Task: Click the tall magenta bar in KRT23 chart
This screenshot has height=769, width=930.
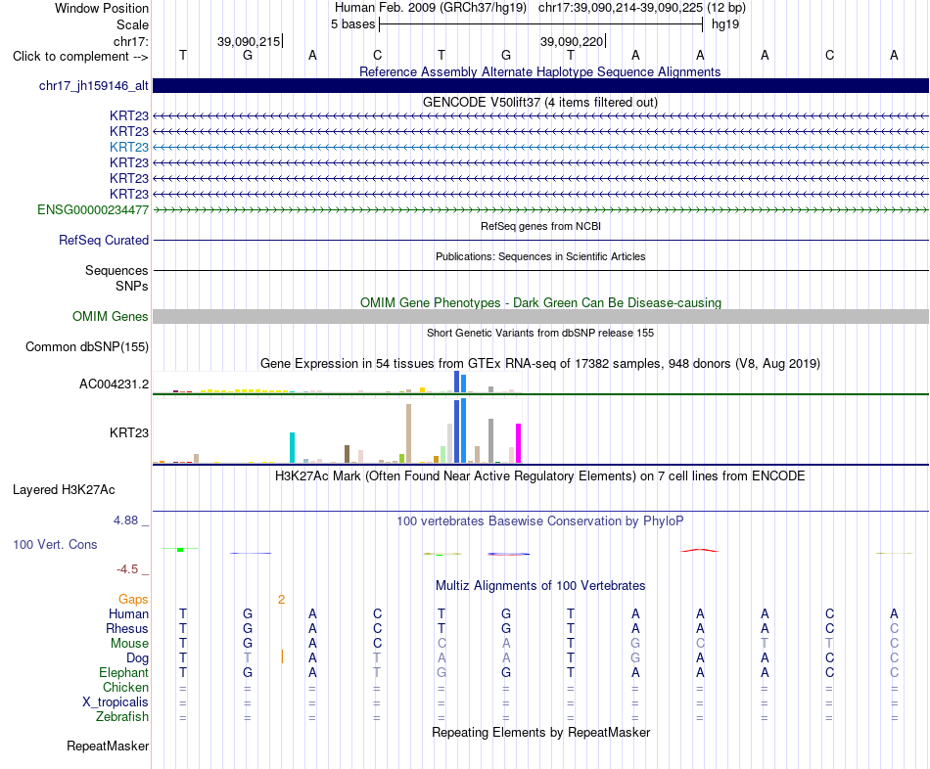Action: (x=519, y=443)
